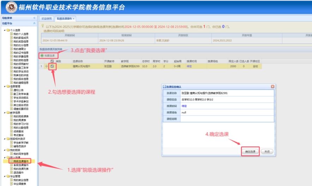Click the 待定 link in 授课时间 column
Viewport: 312px width, 186px height.
189,66
